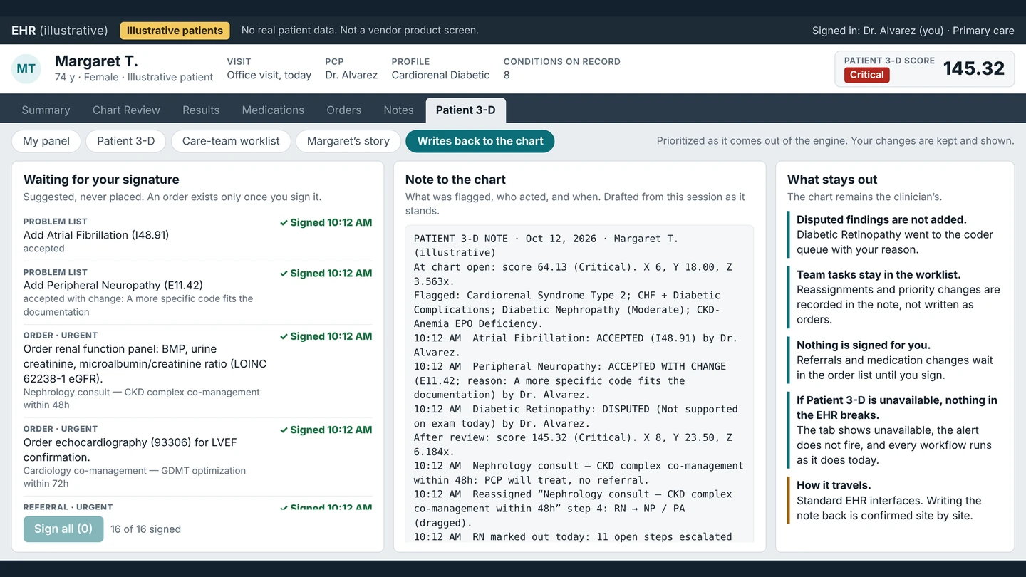Click the "Cardiorenal Diabetic" profile value
This screenshot has width=1026, height=577.
tap(440, 75)
